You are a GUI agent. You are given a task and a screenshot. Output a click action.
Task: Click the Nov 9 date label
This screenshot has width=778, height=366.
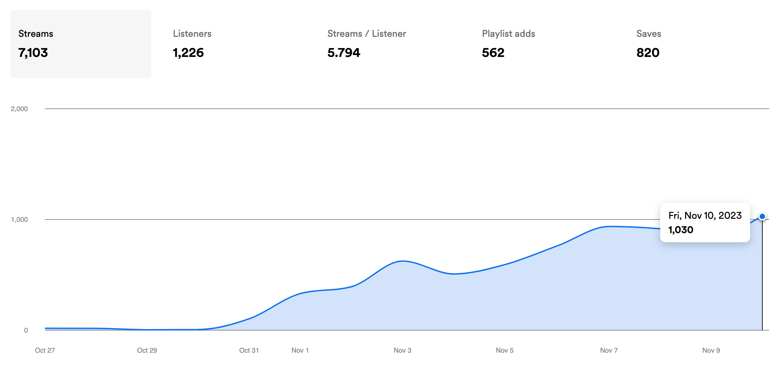[711, 350]
